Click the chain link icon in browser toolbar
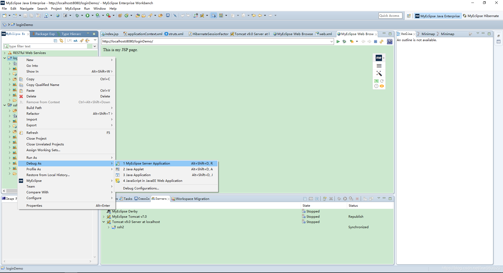Screen dimensions: 503x273 (x=390, y=41)
